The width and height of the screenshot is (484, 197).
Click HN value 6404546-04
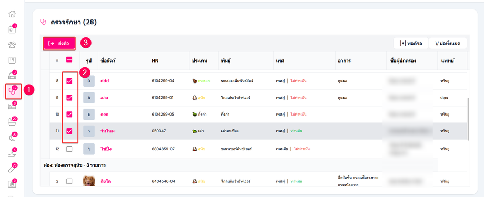pos(163,181)
